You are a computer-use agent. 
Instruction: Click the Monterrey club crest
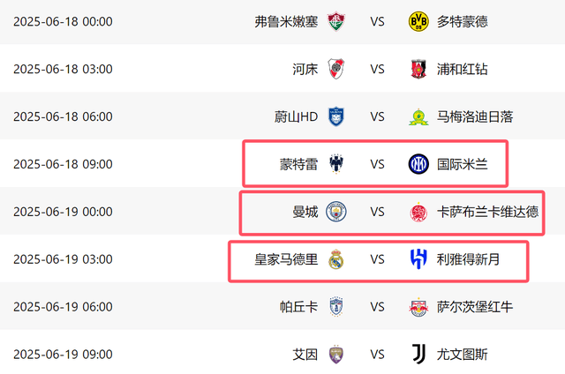(x=335, y=164)
